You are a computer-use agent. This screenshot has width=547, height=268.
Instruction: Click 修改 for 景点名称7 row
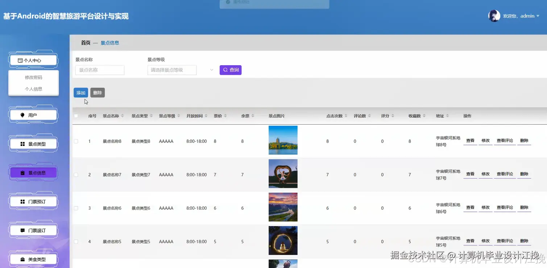485,174
